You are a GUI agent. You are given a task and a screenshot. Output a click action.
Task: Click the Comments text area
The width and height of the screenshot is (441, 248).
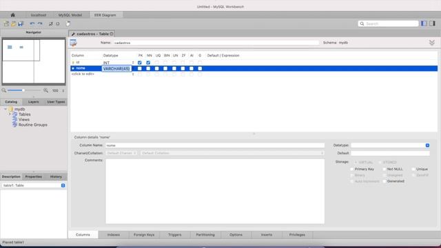[215, 192]
